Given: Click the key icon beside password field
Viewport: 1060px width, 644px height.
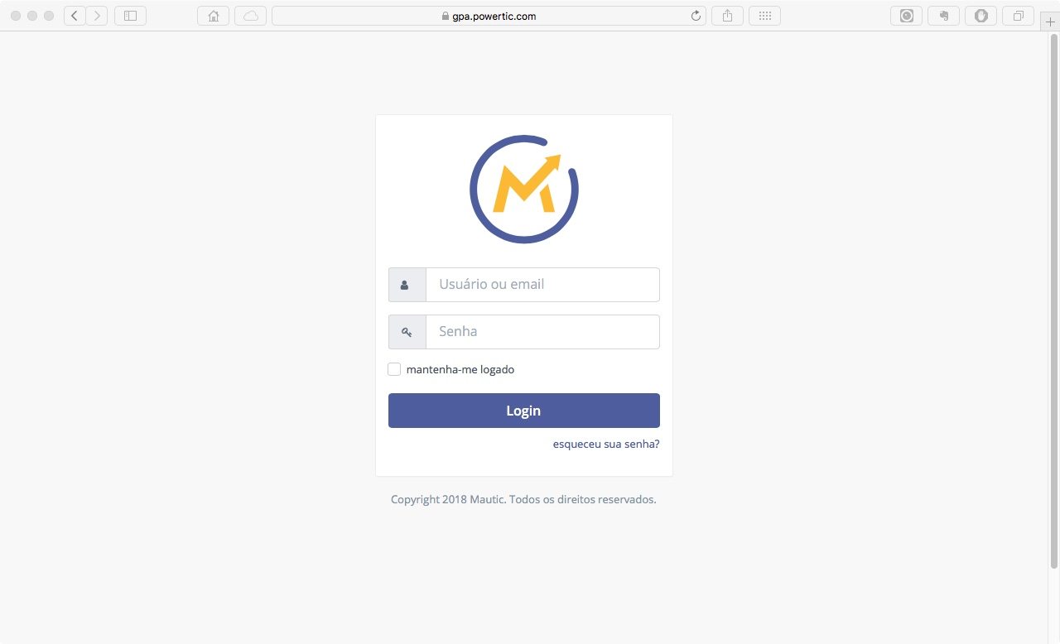Looking at the screenshot, I should point(407,332).
